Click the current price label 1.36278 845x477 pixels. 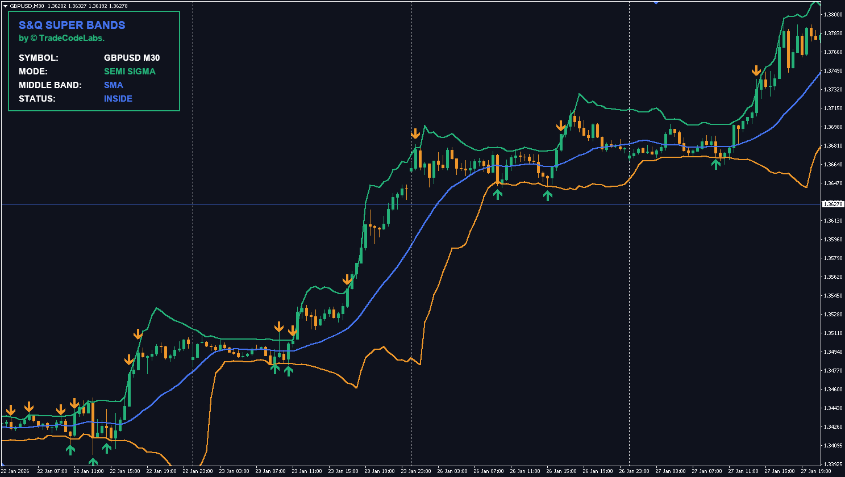(x=832, y=204)
